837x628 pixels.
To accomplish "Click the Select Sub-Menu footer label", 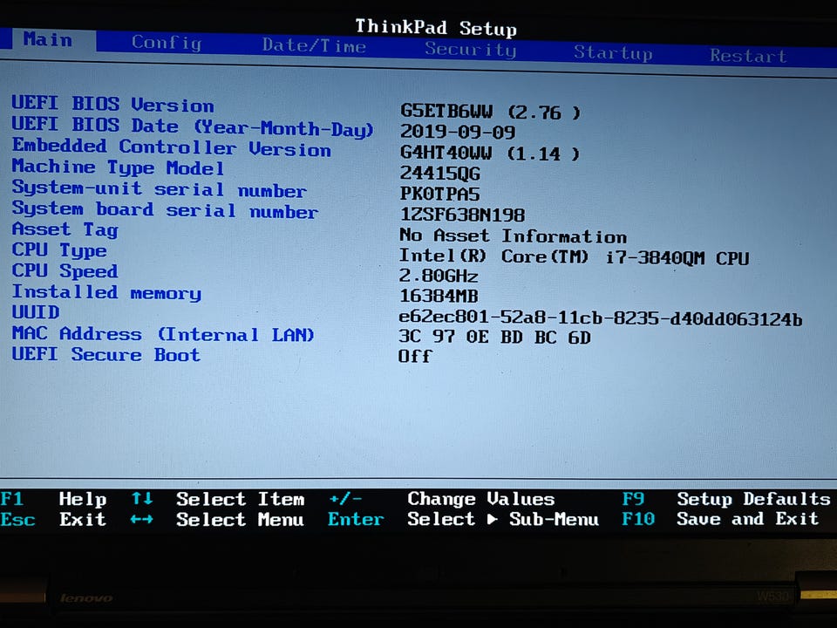I will (503, 519).
